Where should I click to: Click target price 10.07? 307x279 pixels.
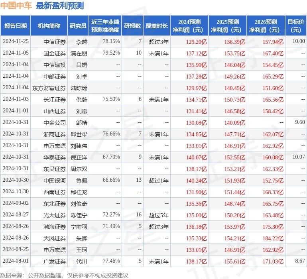(x=299, y=157)
